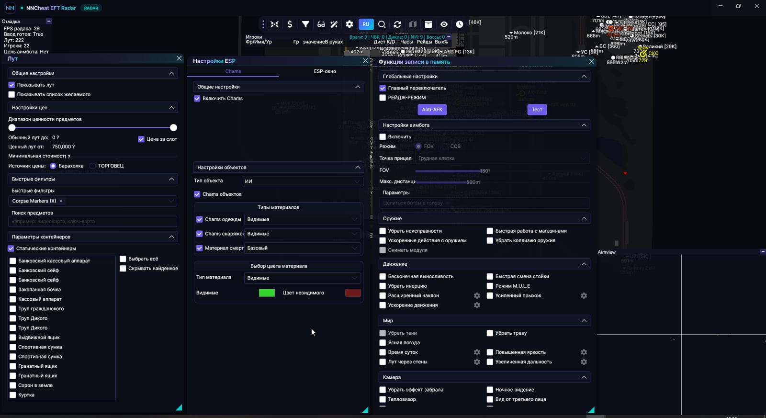
Task: Click the collapse arrows icon in top toolbar
Action: pyautogui.click(x=274, y=24)
